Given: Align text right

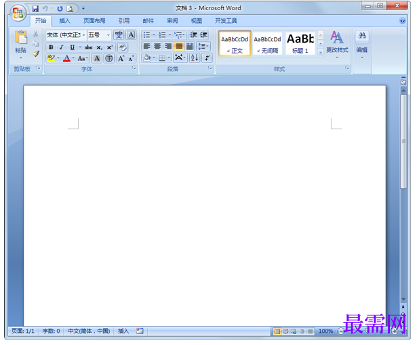Looking at the screenshot, I should (168, 47).
